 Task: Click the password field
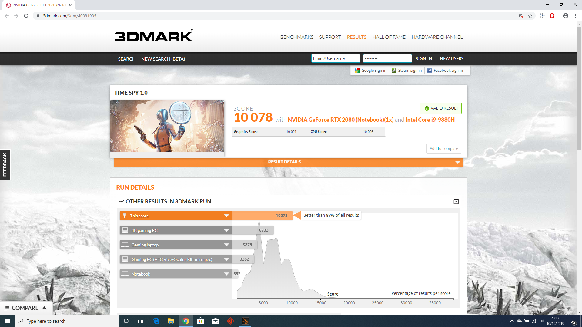[387, 58]
